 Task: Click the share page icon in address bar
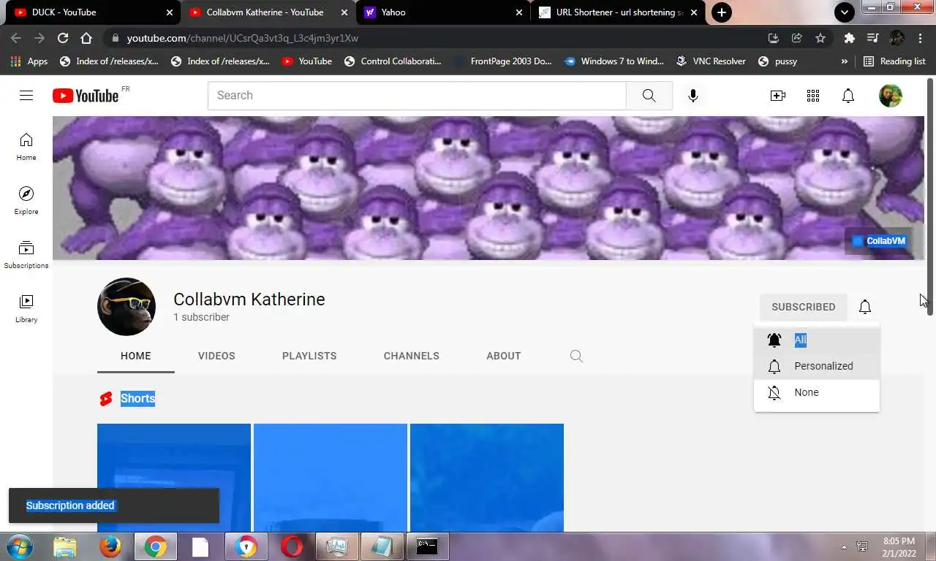pyautogui.click(x=797, y=38)
